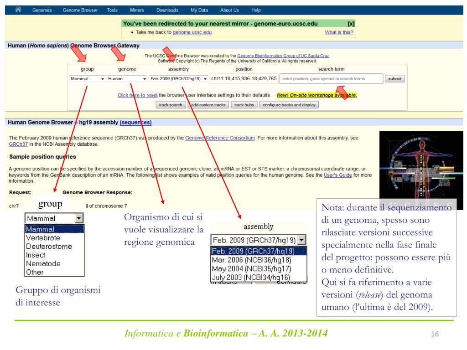
Task: Open Genome Bioinformatics Group of UC Santa Cruz link
Action: (x=283, y=56)
